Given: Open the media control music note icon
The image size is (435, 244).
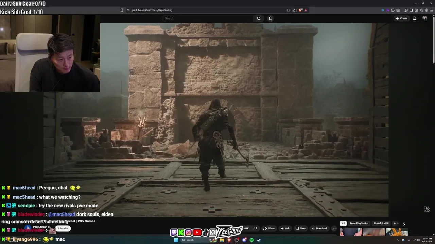Looking at the screenshot, I should [406, 10].
